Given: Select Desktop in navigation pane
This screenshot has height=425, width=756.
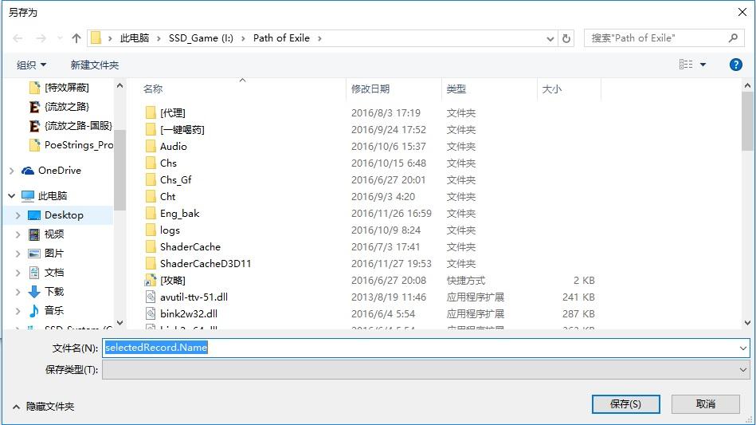Looking at the screenshot, I should click(x=64, y=215).
